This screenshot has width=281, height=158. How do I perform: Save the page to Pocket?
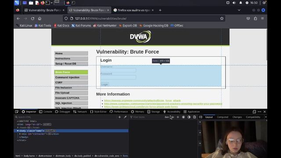248,18
